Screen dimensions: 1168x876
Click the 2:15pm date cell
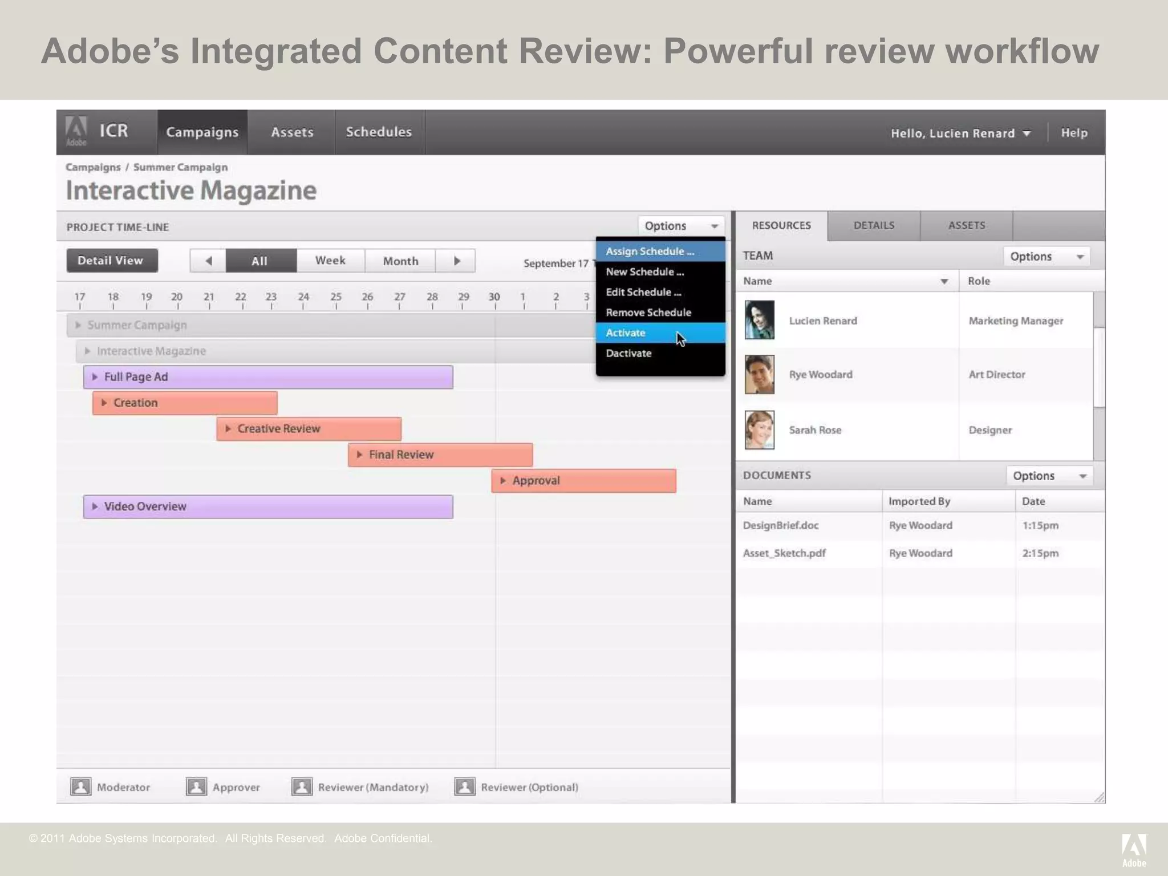click(x=1040, y=553)
